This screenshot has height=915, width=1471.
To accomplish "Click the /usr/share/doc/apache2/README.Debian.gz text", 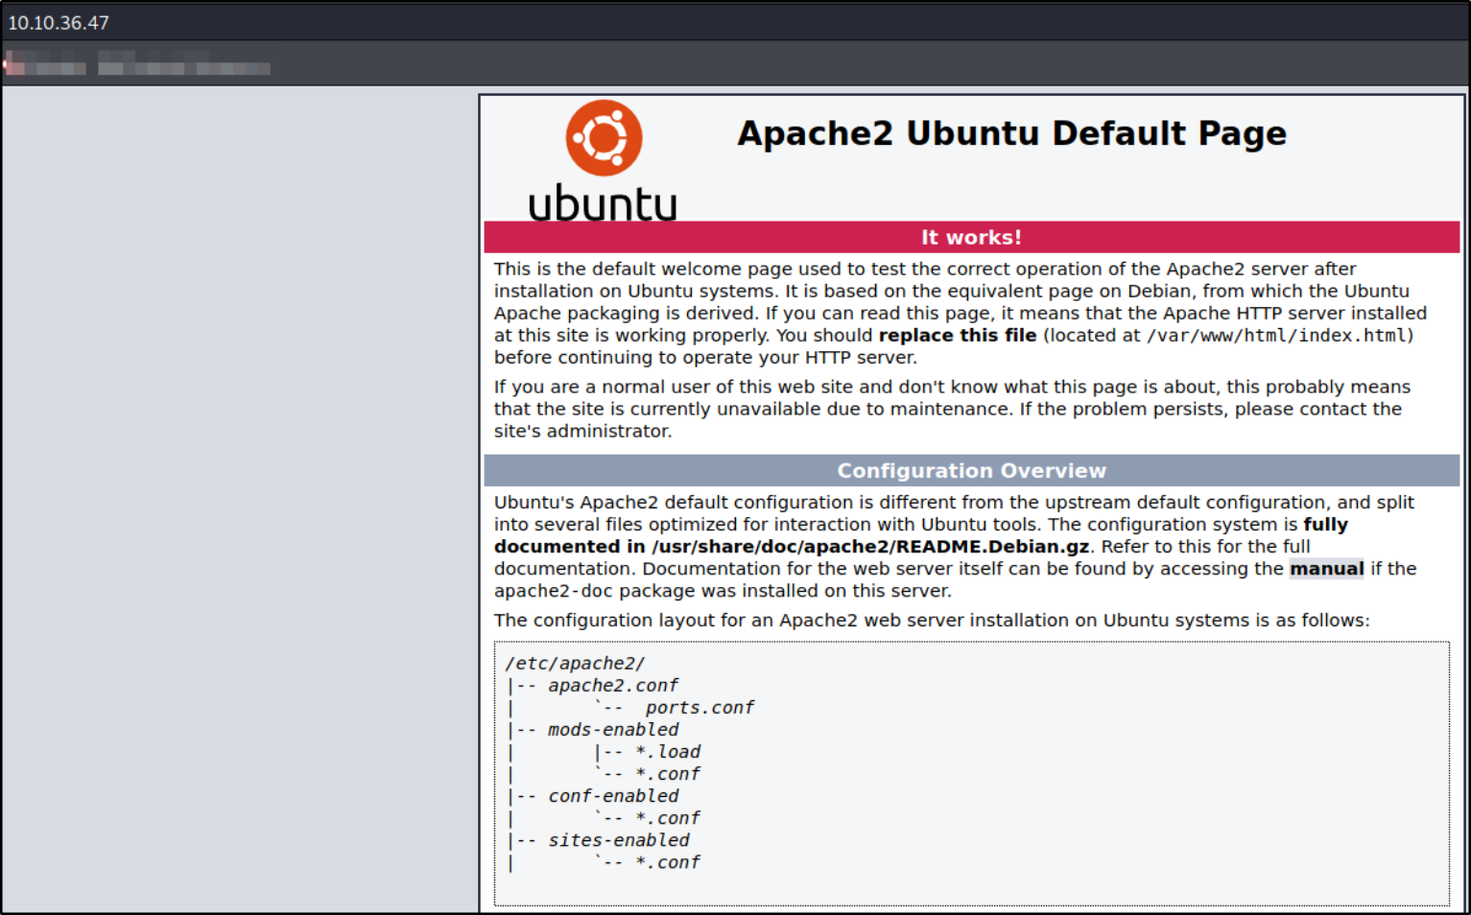I will [870, 547].
